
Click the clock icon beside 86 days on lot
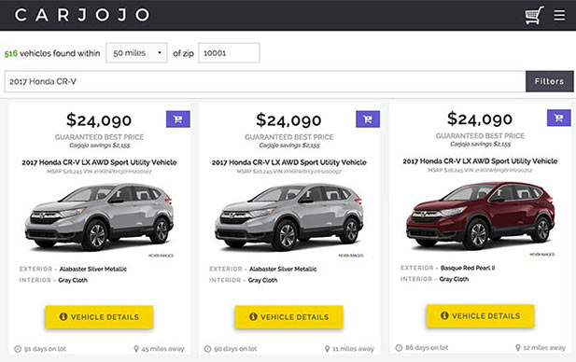[399, 348]
